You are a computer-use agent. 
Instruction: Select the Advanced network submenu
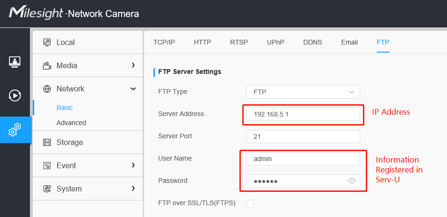(71, 123)
